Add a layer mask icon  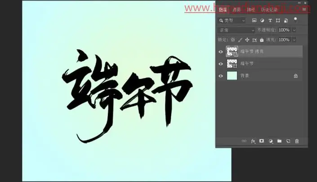(x=262, y=141)
